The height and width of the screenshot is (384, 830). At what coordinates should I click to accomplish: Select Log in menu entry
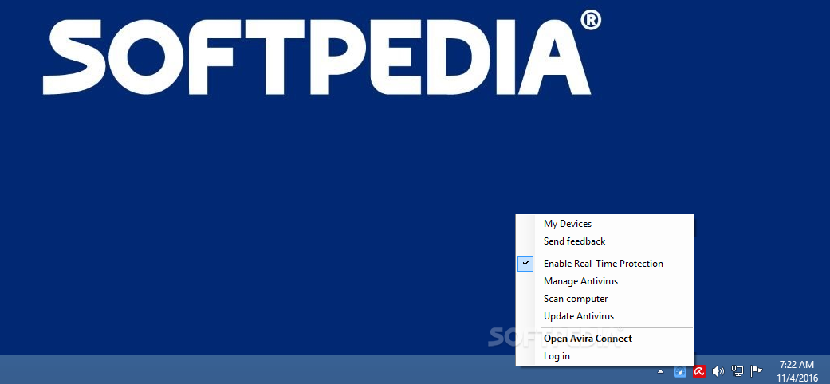point(604,356)
